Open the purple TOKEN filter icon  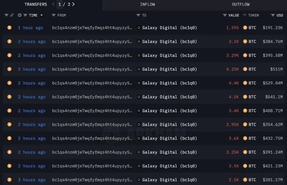tap(244, 15)
